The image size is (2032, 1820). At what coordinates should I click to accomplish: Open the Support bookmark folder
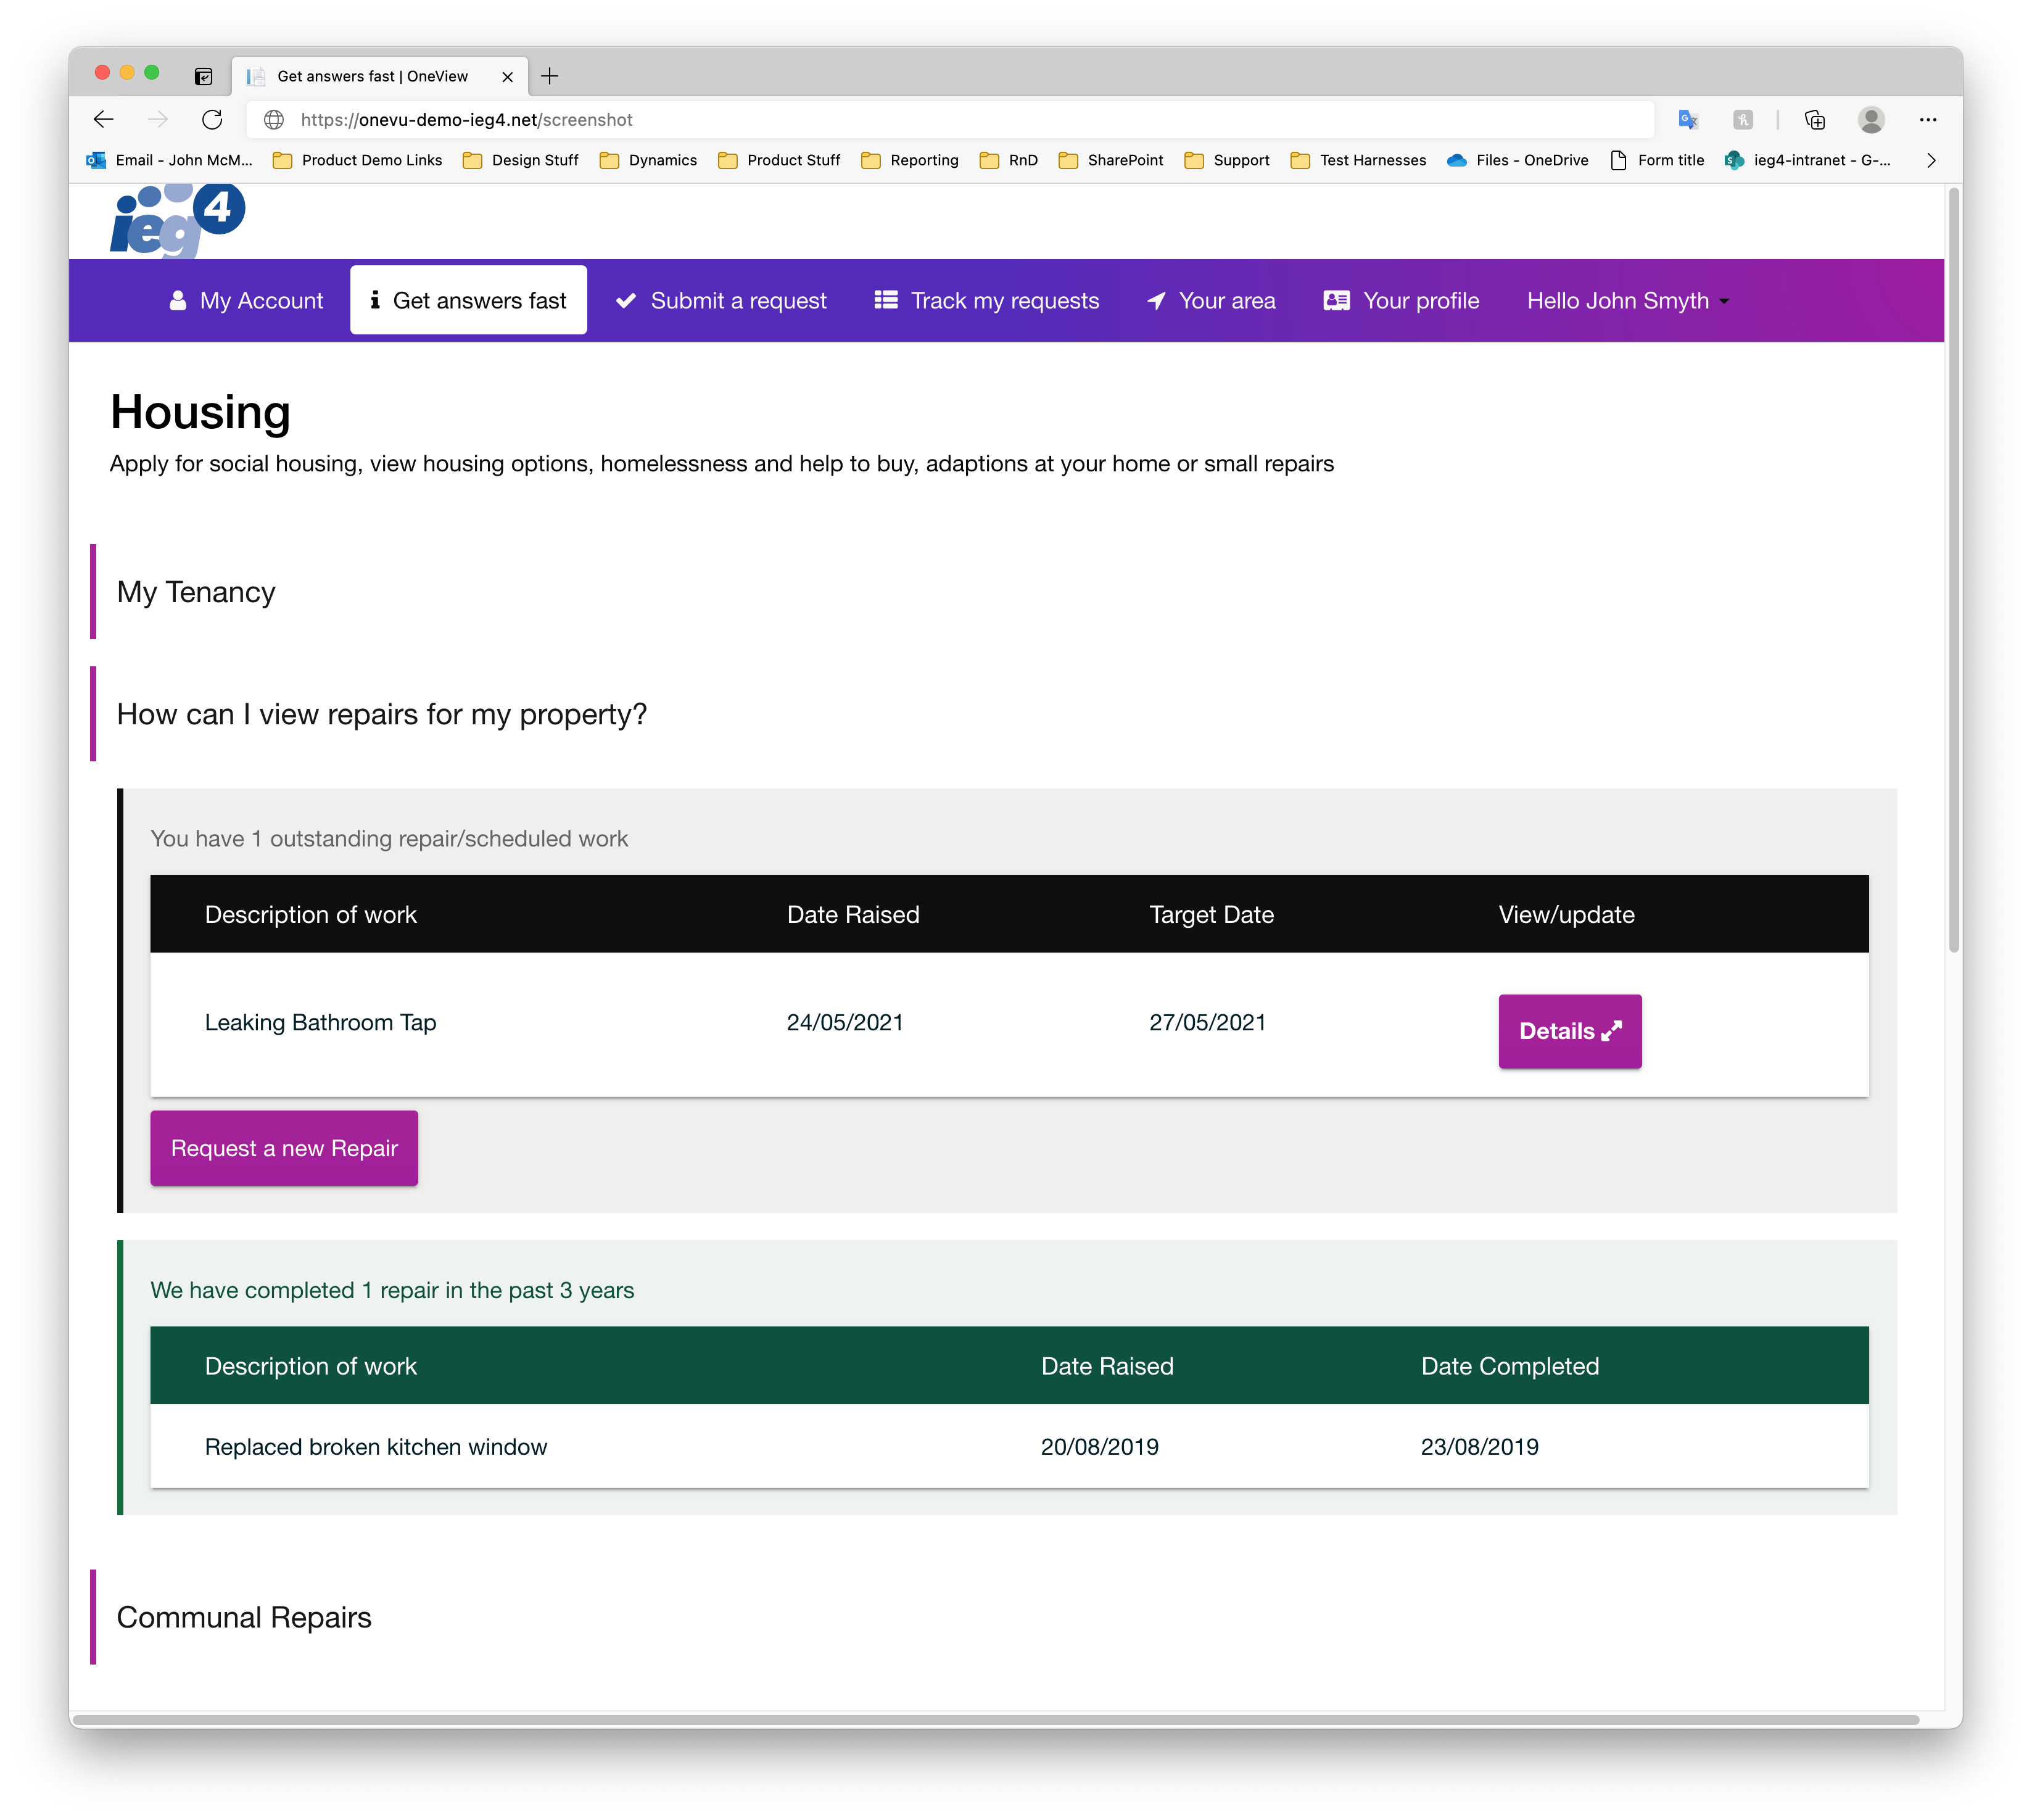(x=1227, y=160)
